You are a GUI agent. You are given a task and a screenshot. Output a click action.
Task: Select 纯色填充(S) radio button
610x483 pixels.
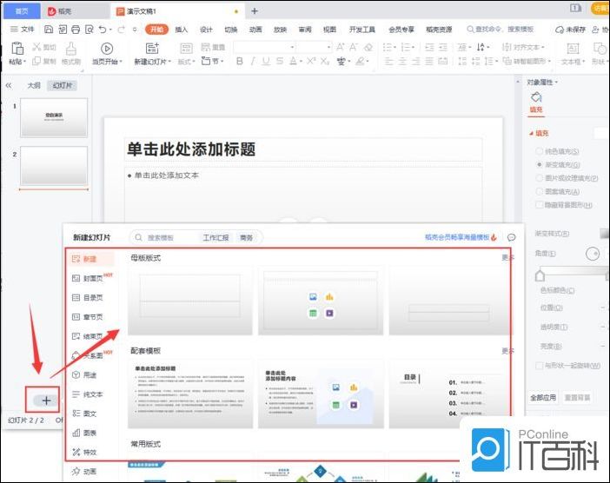tap(540, 151)
